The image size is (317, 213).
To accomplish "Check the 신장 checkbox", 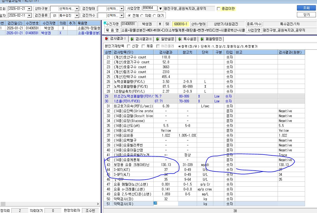I will pos(129,46).
